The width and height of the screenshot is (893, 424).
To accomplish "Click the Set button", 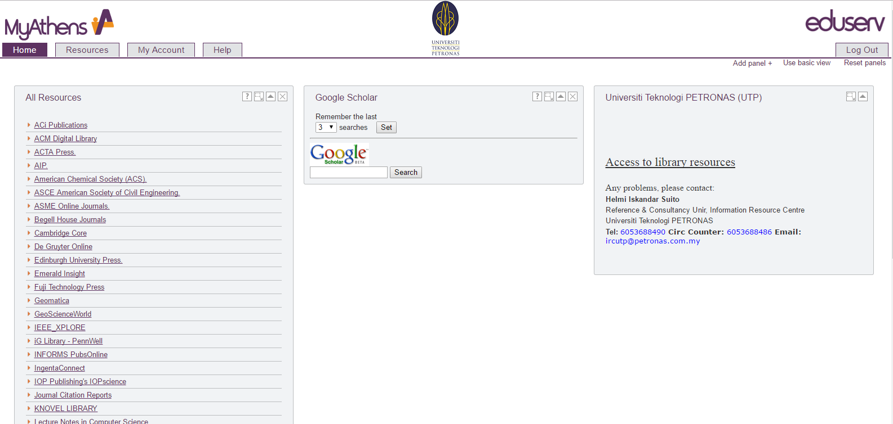I will pos(386,128).
